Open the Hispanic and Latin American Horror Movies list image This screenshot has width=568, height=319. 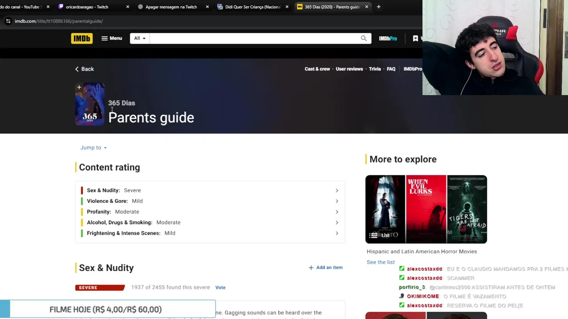click(x=426, y=209)
